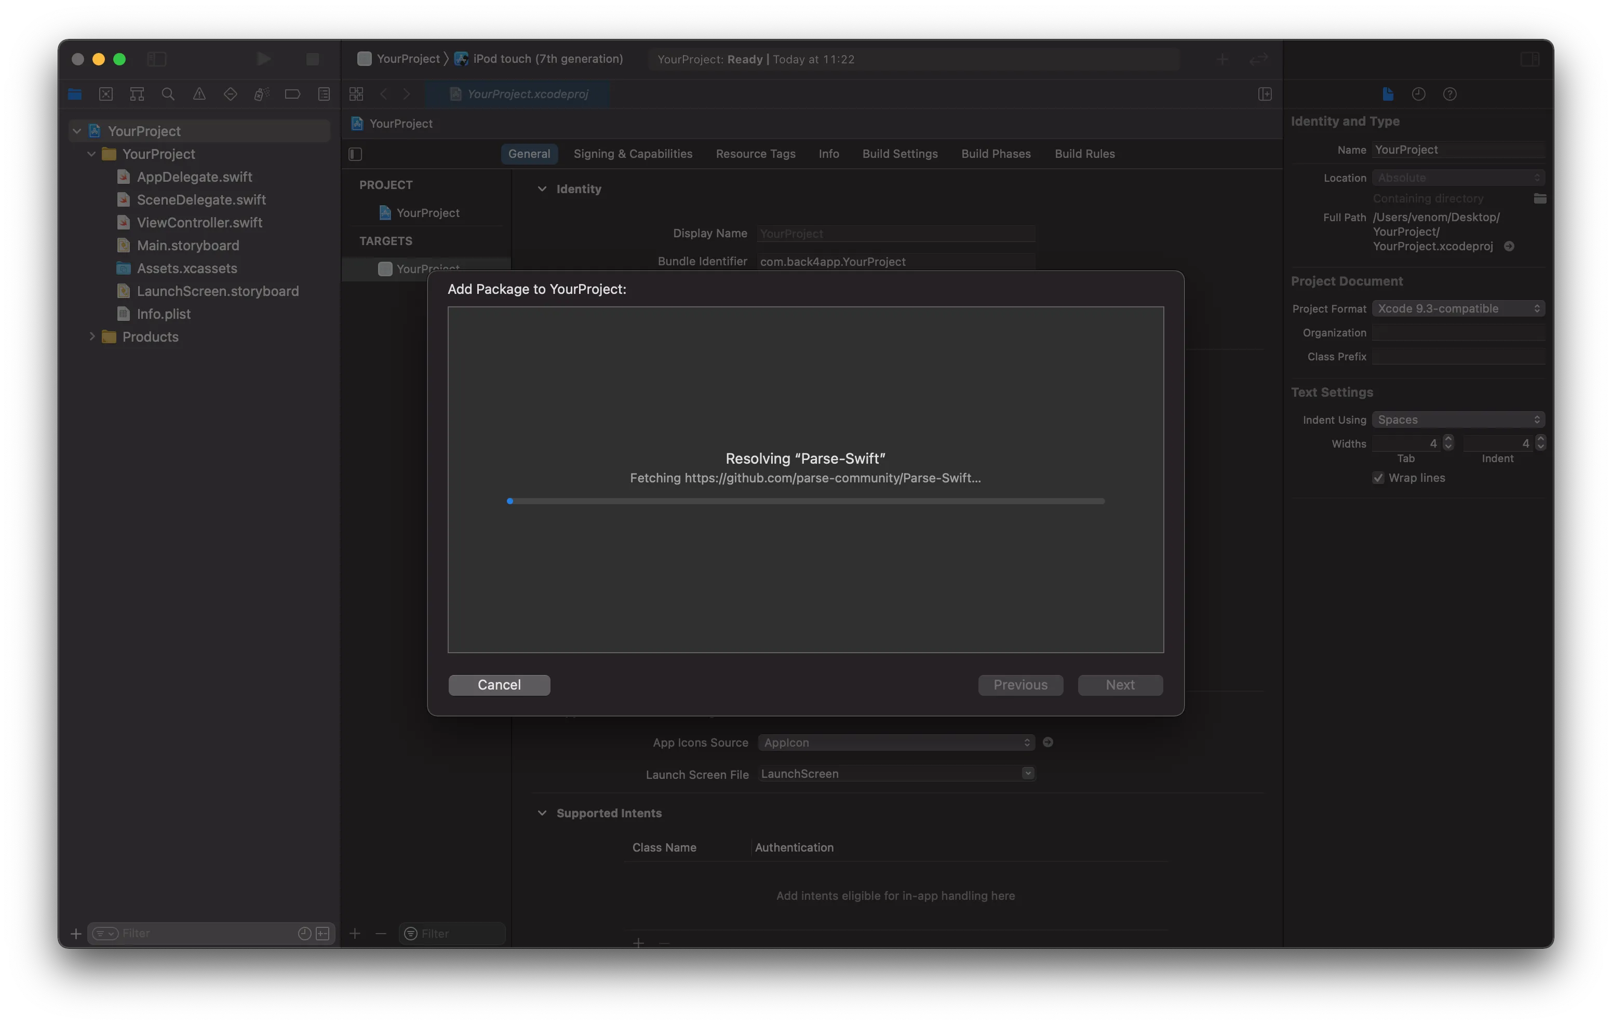Click the Stop button in the toolbar

pyautogui.click(x=313, y=59)
